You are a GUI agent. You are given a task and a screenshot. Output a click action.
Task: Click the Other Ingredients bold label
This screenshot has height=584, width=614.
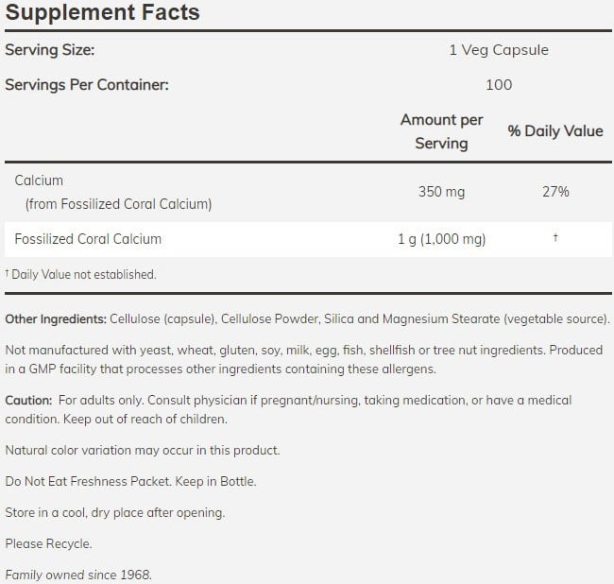coord(56,318)
